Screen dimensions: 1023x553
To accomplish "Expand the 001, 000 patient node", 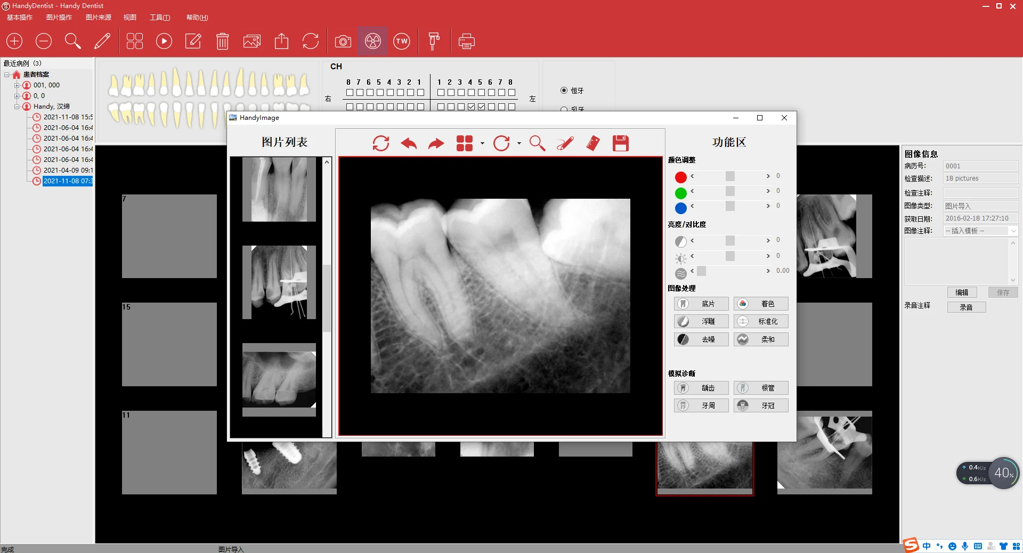I will coord(17,85).
